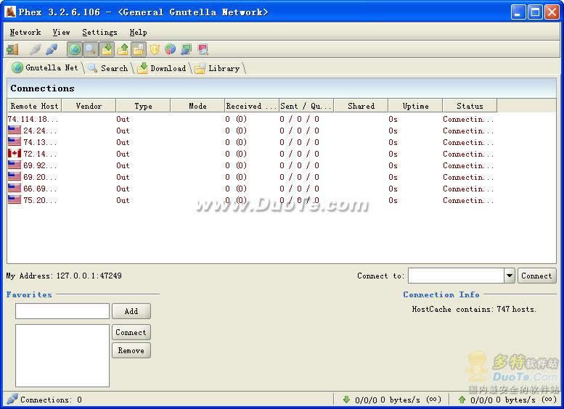Click the Add favorite button
The width and height of the screenshot is (564, 409).
[131, 311]
